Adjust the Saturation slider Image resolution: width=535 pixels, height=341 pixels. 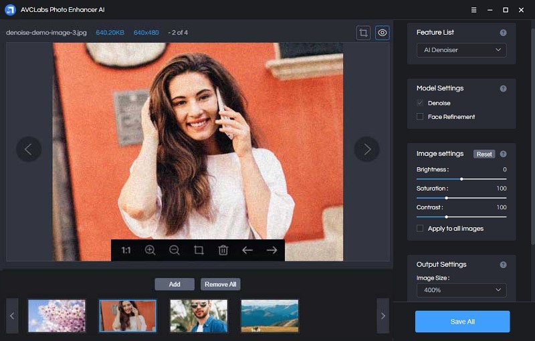(461, 198)
